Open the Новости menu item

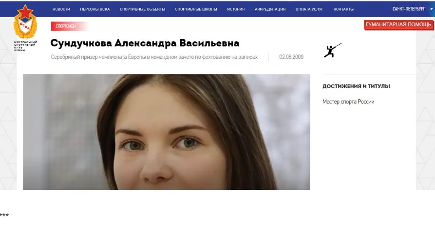tap(61, 9)
